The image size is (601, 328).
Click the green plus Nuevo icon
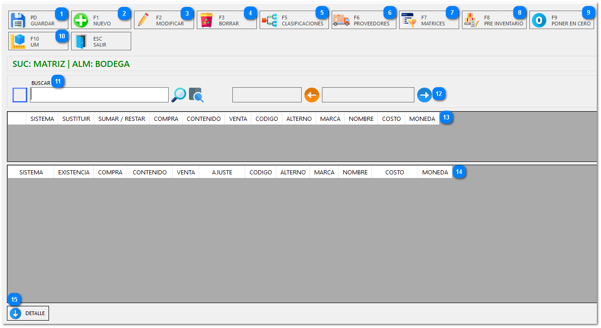click(81, 20)
